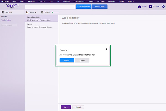166x111 pixels.
Task: Click Cancel next to the Save button
Action: tap(78, 107)
